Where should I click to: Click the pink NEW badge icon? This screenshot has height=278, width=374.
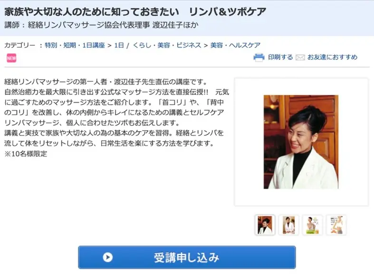click(x=11, y=58)
